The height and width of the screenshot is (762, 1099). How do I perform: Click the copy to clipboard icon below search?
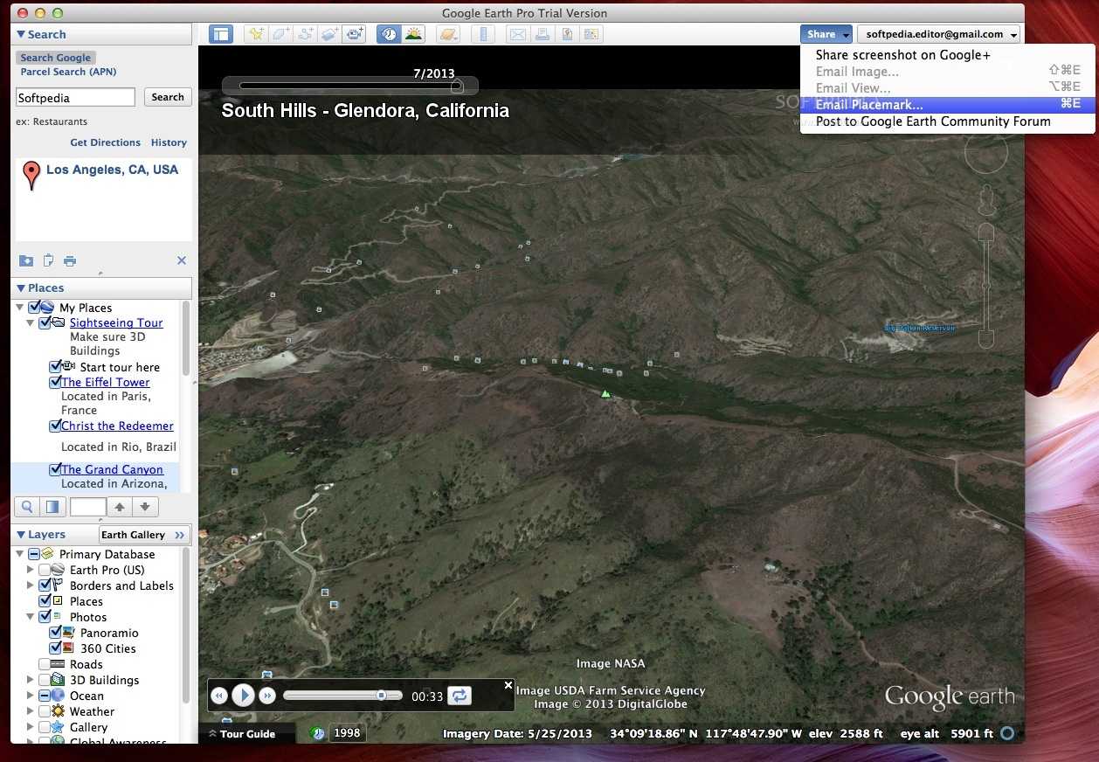tap(48, 260)
